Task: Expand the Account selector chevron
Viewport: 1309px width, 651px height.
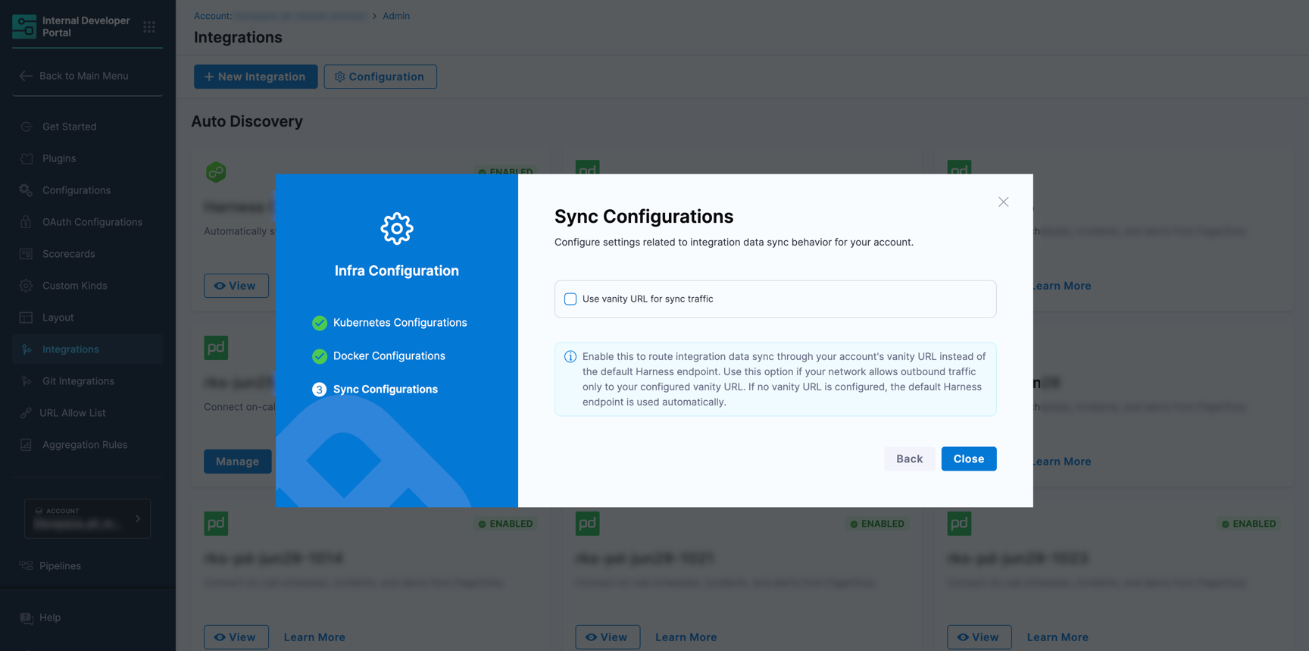Action: pos(138,519)
